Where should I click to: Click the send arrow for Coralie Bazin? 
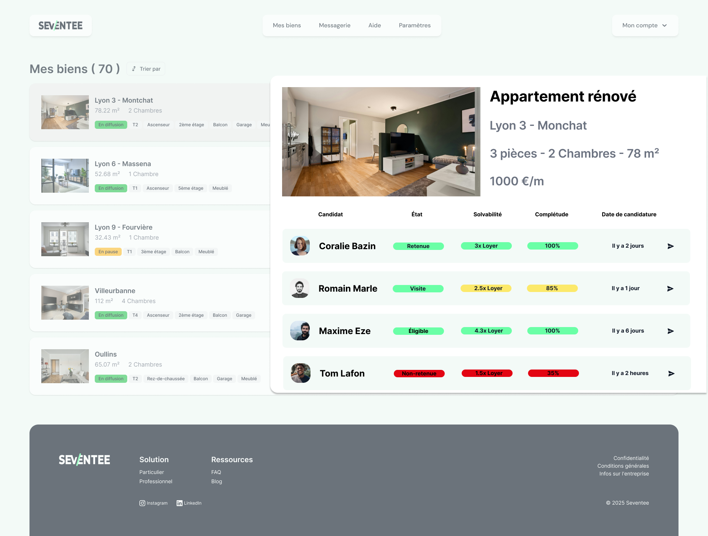(670, 246)
